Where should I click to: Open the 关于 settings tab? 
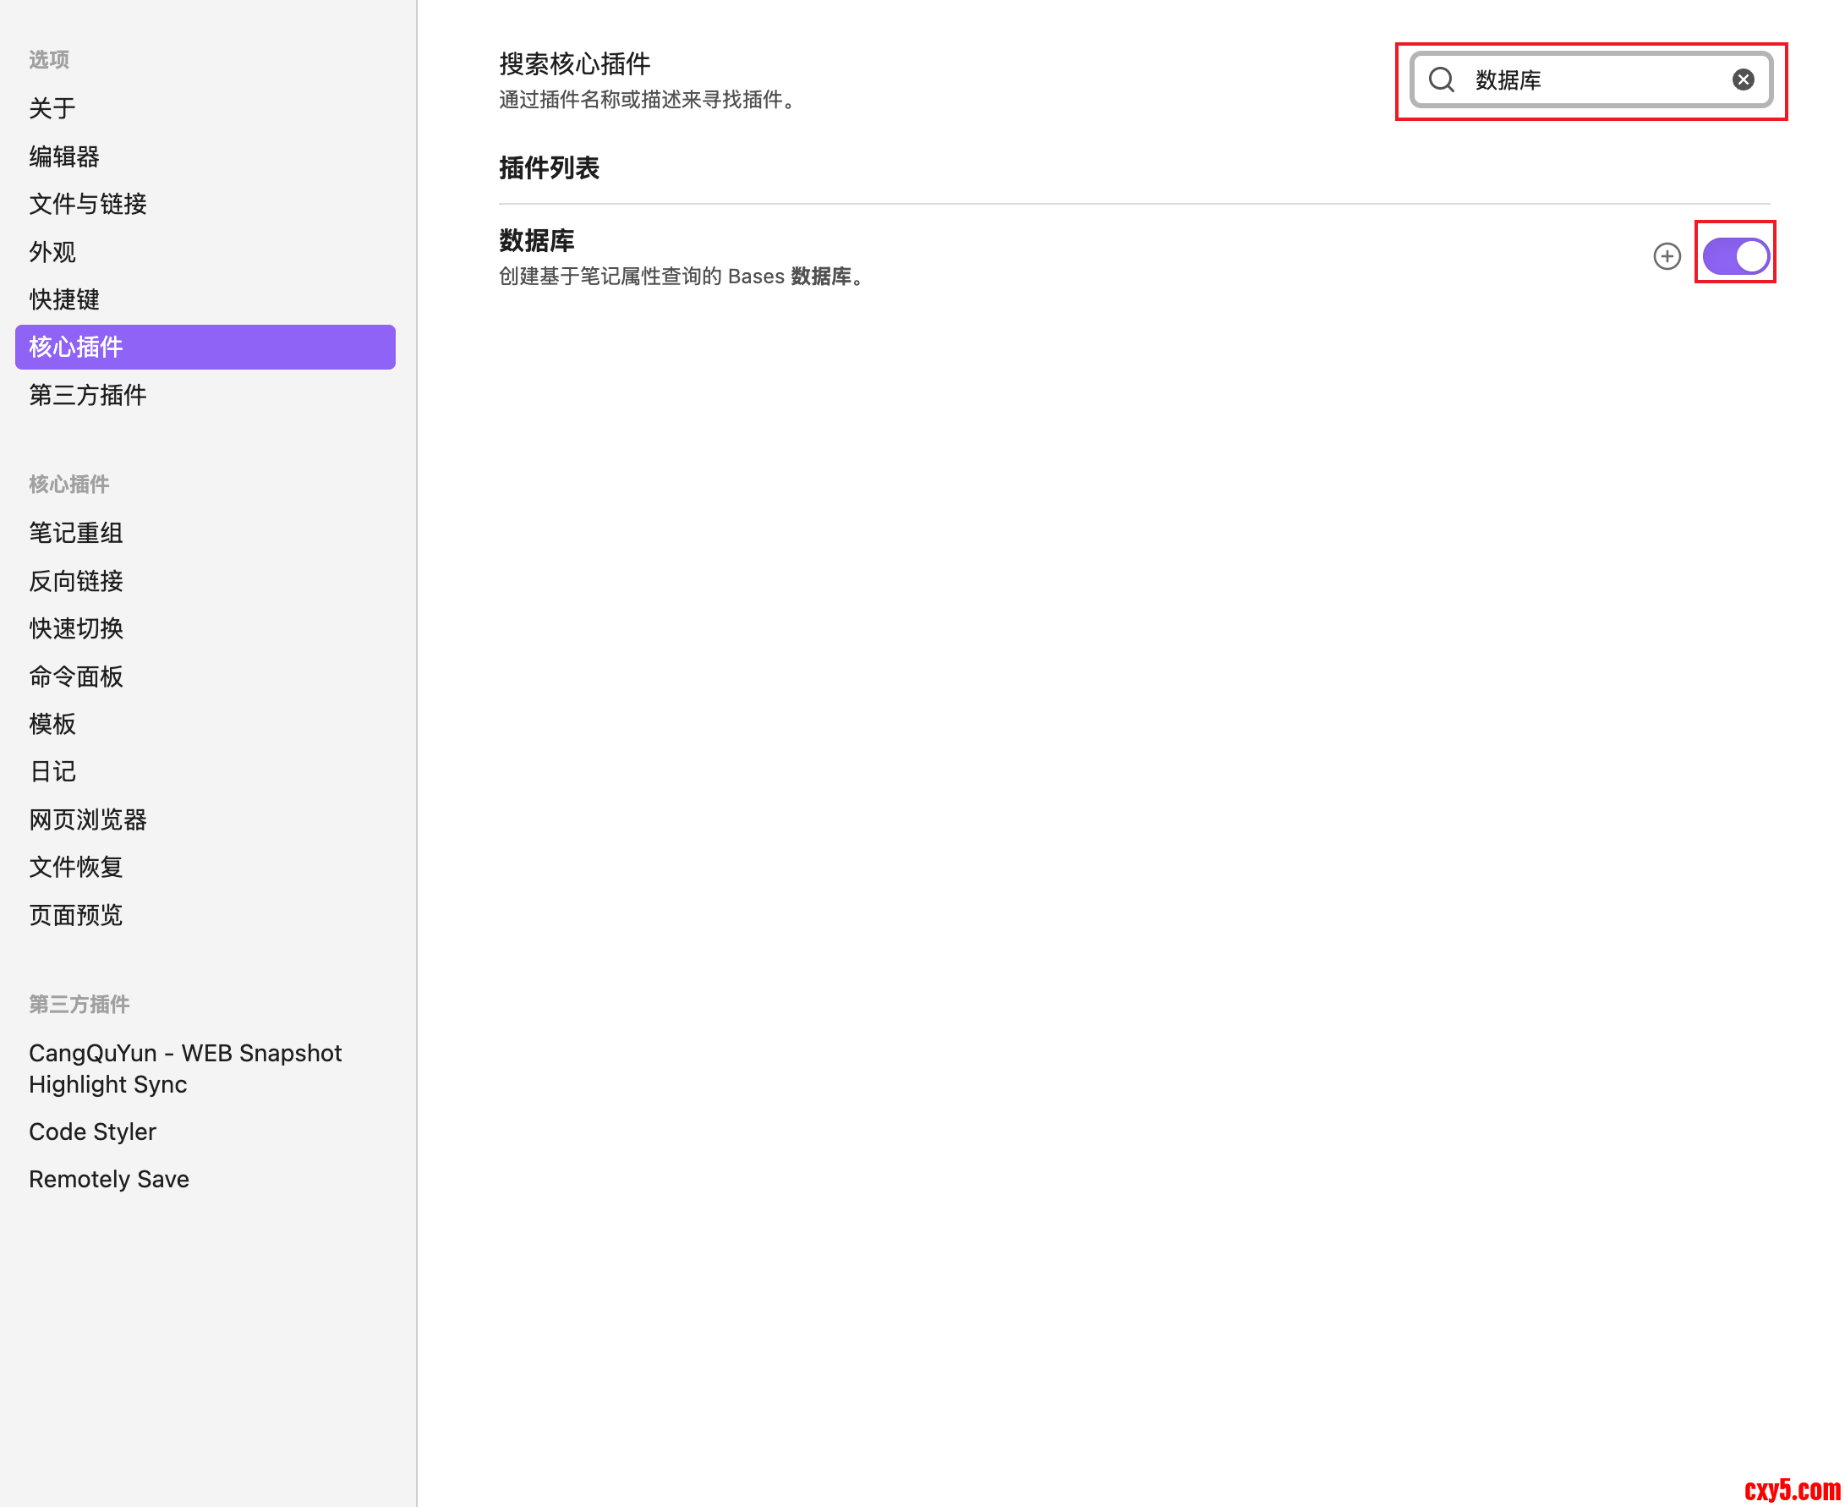tap(52, 108)
